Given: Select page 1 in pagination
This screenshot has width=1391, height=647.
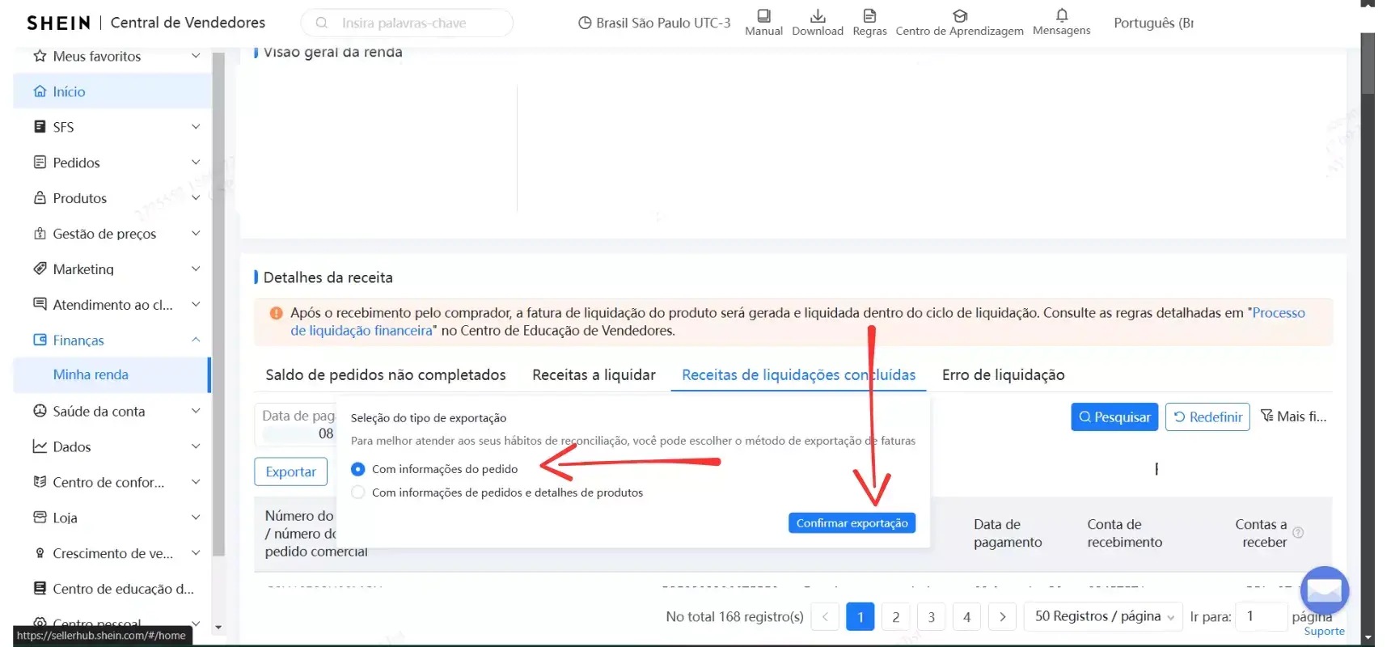Looking at the screenshot, I should [860, 617].
